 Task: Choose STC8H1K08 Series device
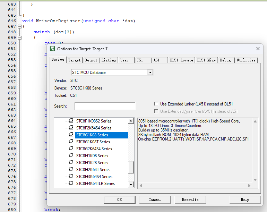92,156
